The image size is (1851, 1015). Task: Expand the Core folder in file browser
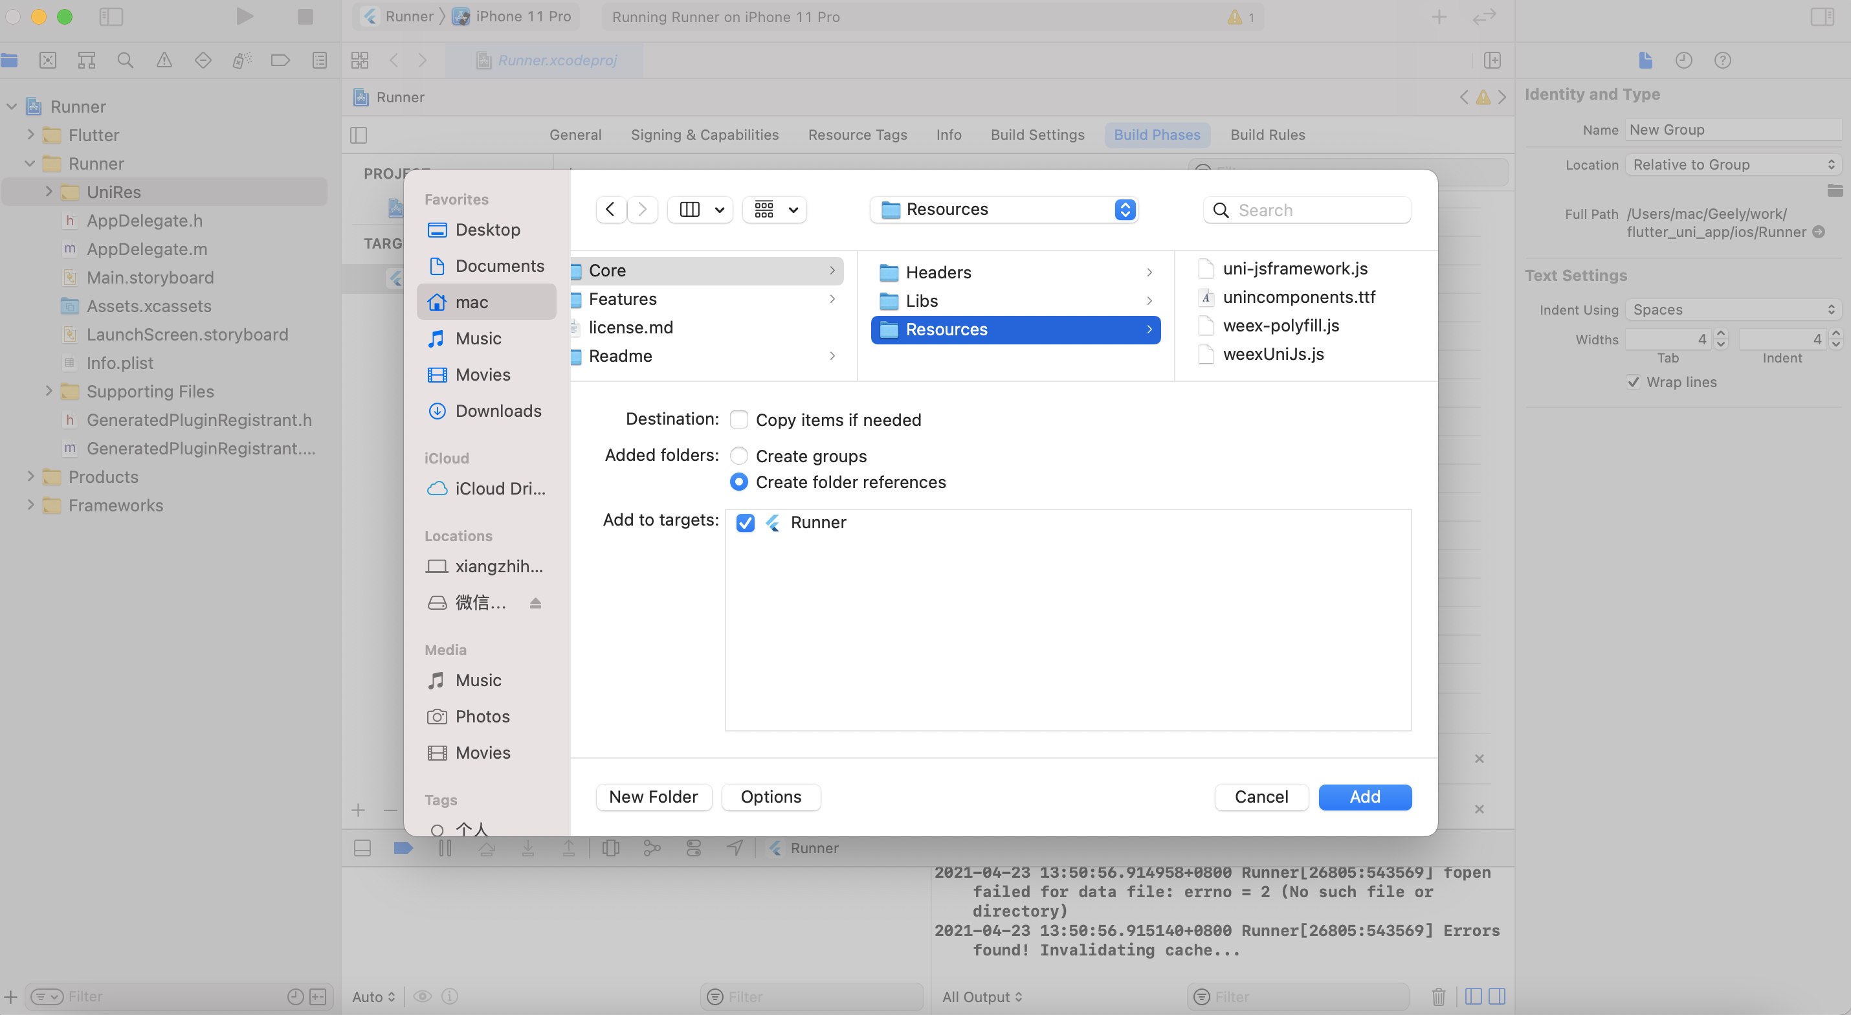pos(832,270)
